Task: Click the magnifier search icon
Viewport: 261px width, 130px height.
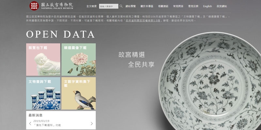Action: pyautogui.click(x=121, y=6)
